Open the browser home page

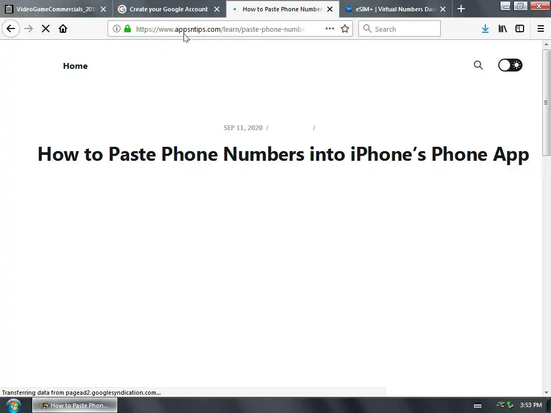click(x=63, y=29)
